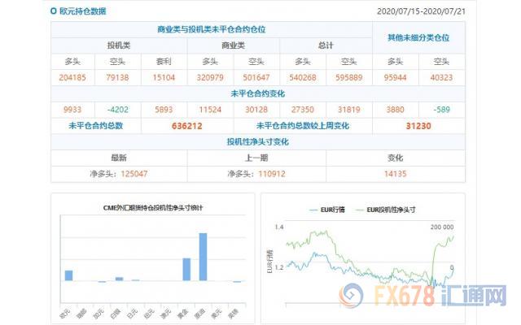Select the change value 11524

(x=210, y=110)
